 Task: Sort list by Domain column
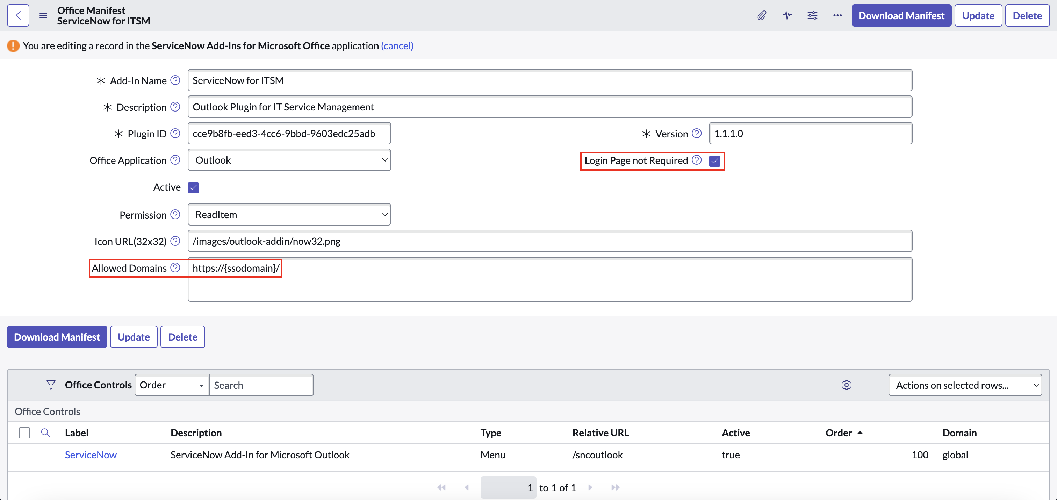point(959,433)
